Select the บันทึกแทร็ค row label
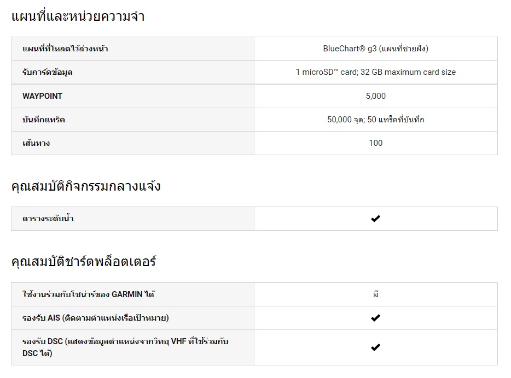This screenshot has width=511, height=378. pyautogui.click(x=44, y=120)
